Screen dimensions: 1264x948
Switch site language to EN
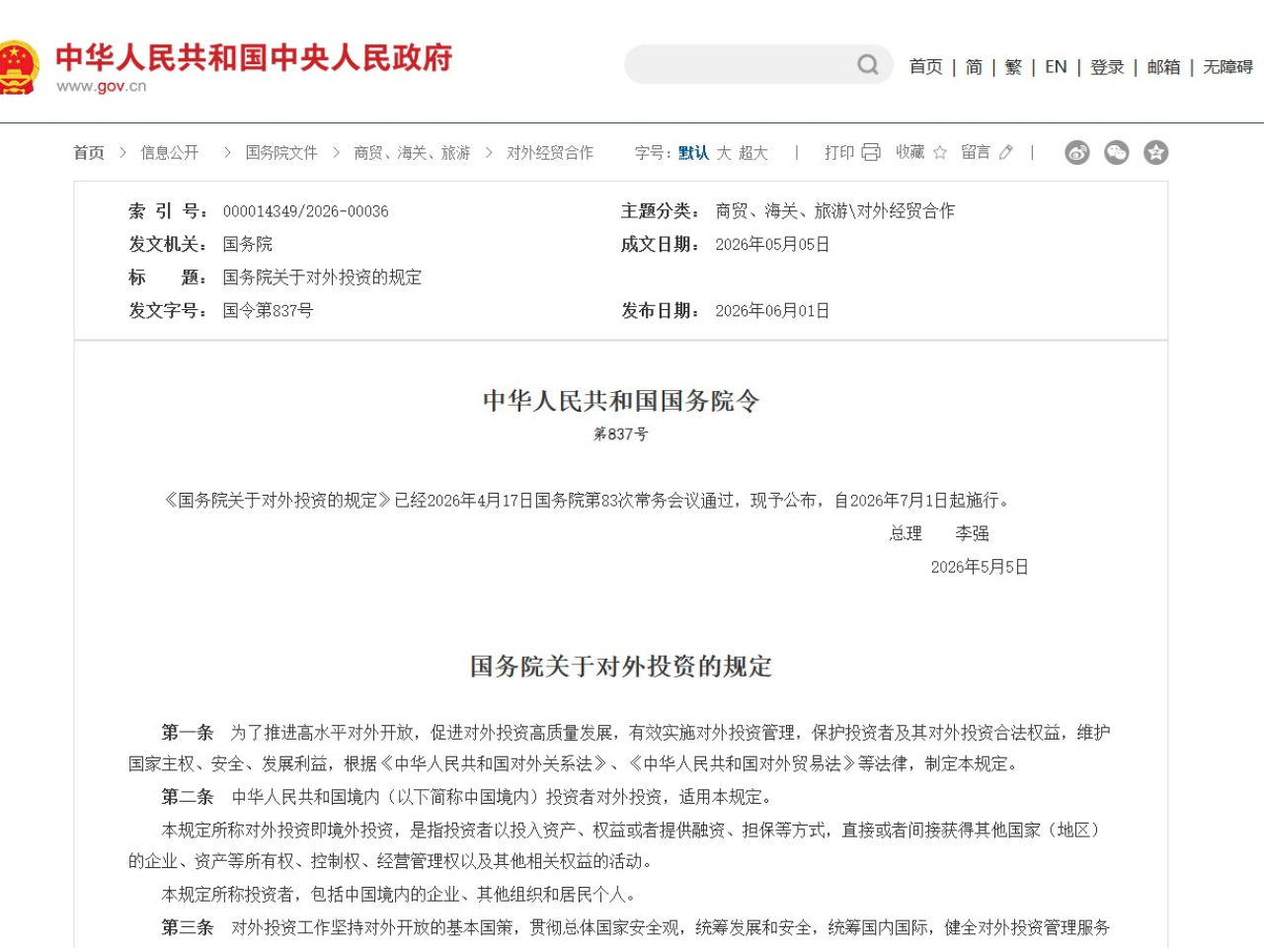point(1056,66)
